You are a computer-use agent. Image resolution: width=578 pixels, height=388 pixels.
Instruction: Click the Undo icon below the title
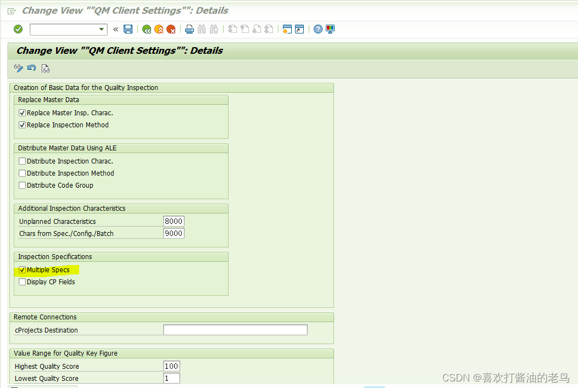(x=31, y=68)
